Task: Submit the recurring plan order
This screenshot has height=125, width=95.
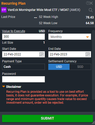Action: [47, 119]
